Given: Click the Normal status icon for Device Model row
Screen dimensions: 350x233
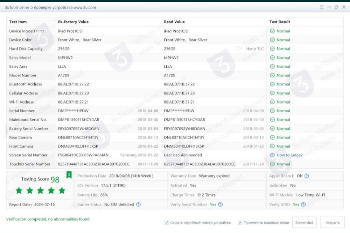Looking at the screenshot, I should 273,31.
